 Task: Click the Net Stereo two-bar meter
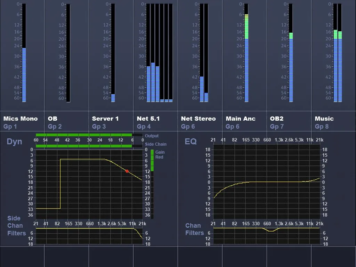[x=204, y=53]
